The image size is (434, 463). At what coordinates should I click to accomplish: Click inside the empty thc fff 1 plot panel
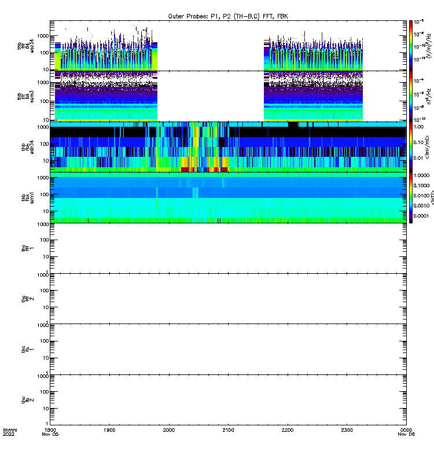coord(228,248)
